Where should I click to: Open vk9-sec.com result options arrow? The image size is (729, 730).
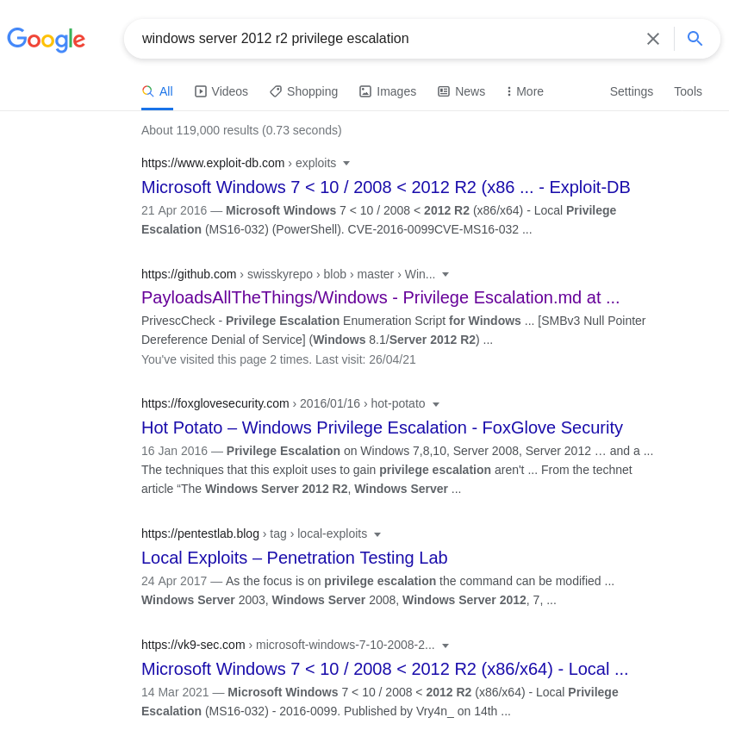click(445, 645)
